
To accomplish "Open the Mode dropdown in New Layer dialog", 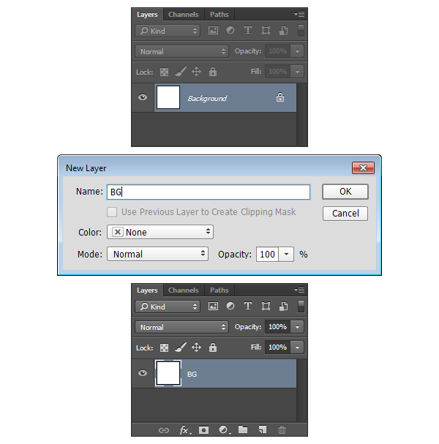I will pyautogui.click(x=157, y=254).
